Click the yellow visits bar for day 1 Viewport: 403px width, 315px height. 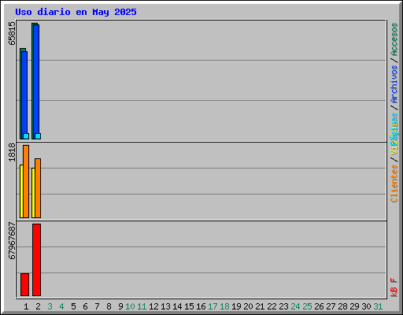tap(21, 191)
